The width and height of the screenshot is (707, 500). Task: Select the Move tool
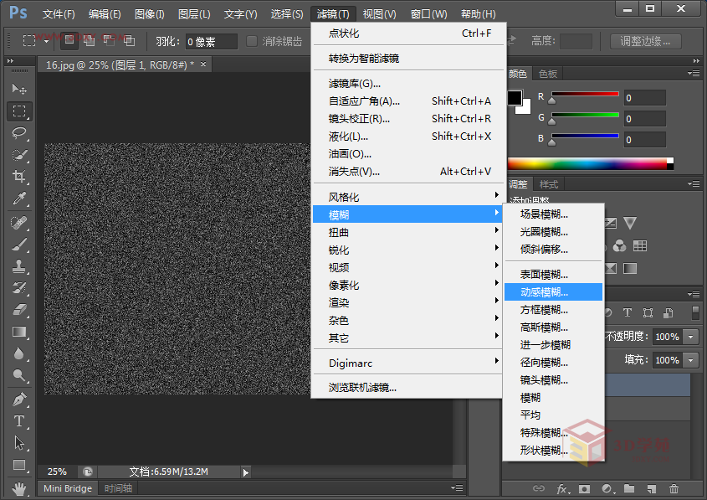(19, 89)
